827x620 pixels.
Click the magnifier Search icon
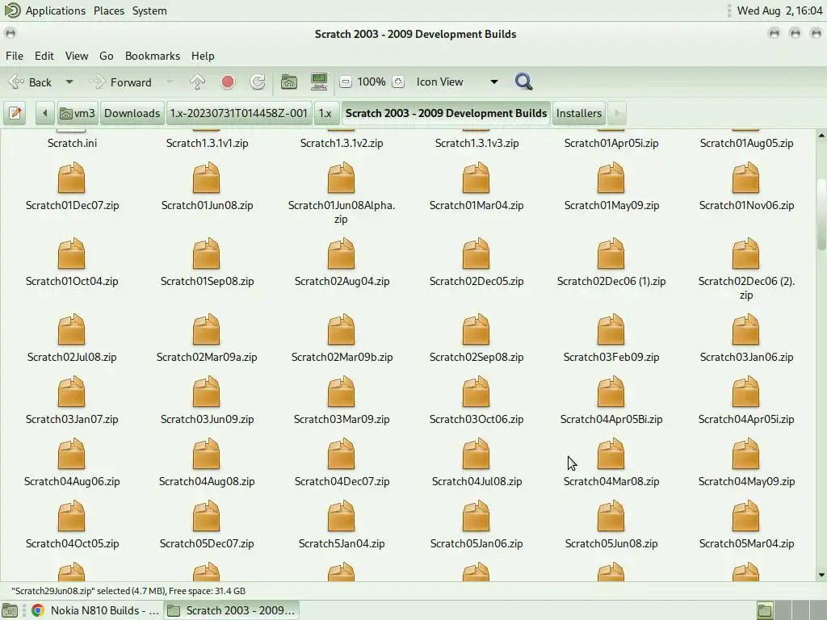[x=523, y=82]
